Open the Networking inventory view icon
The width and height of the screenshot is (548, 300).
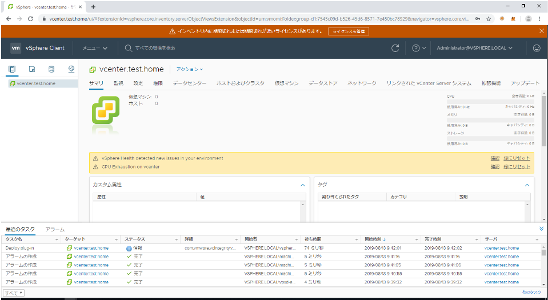pos(71,69)
